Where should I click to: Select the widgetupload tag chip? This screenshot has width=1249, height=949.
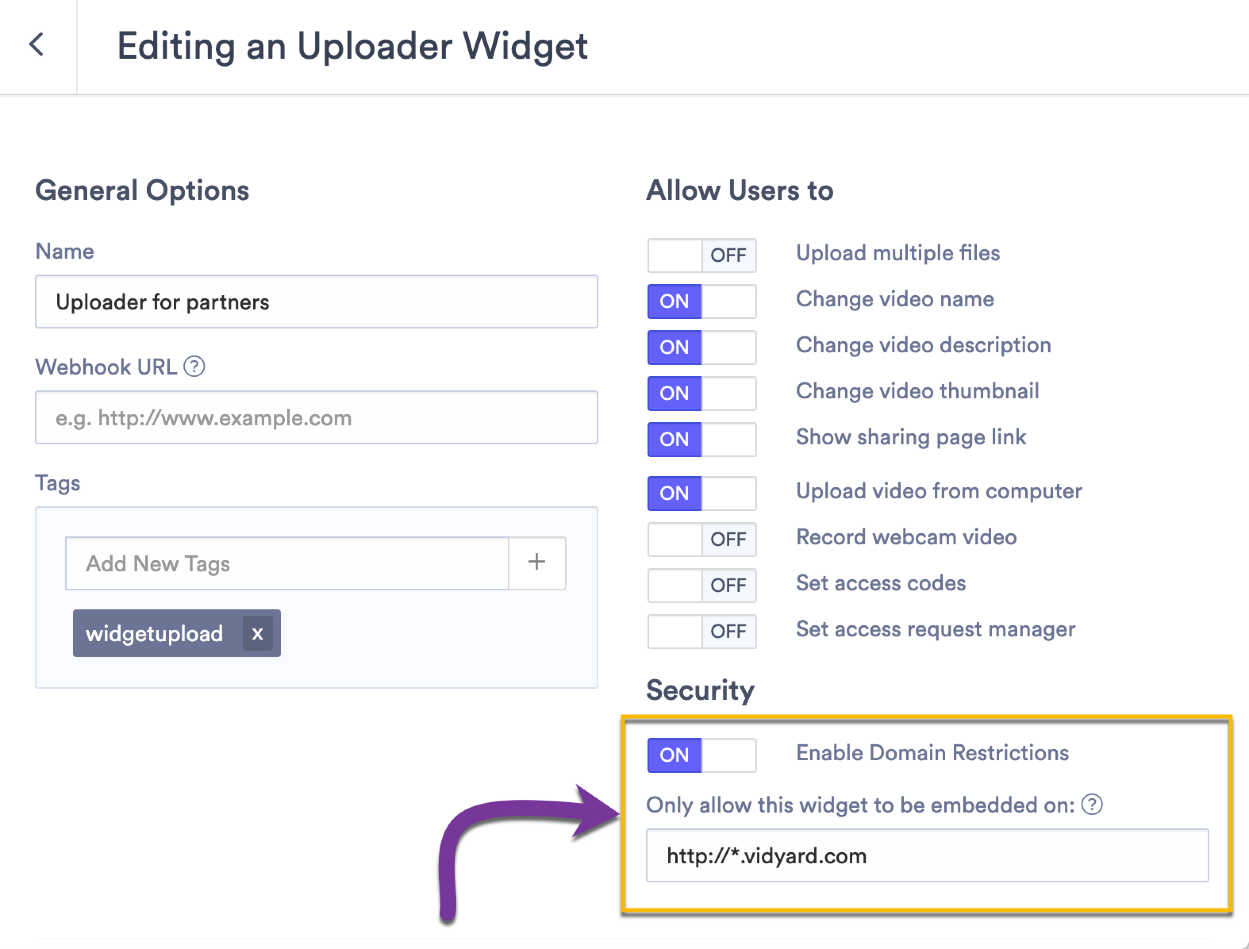(x=156, y=633)
